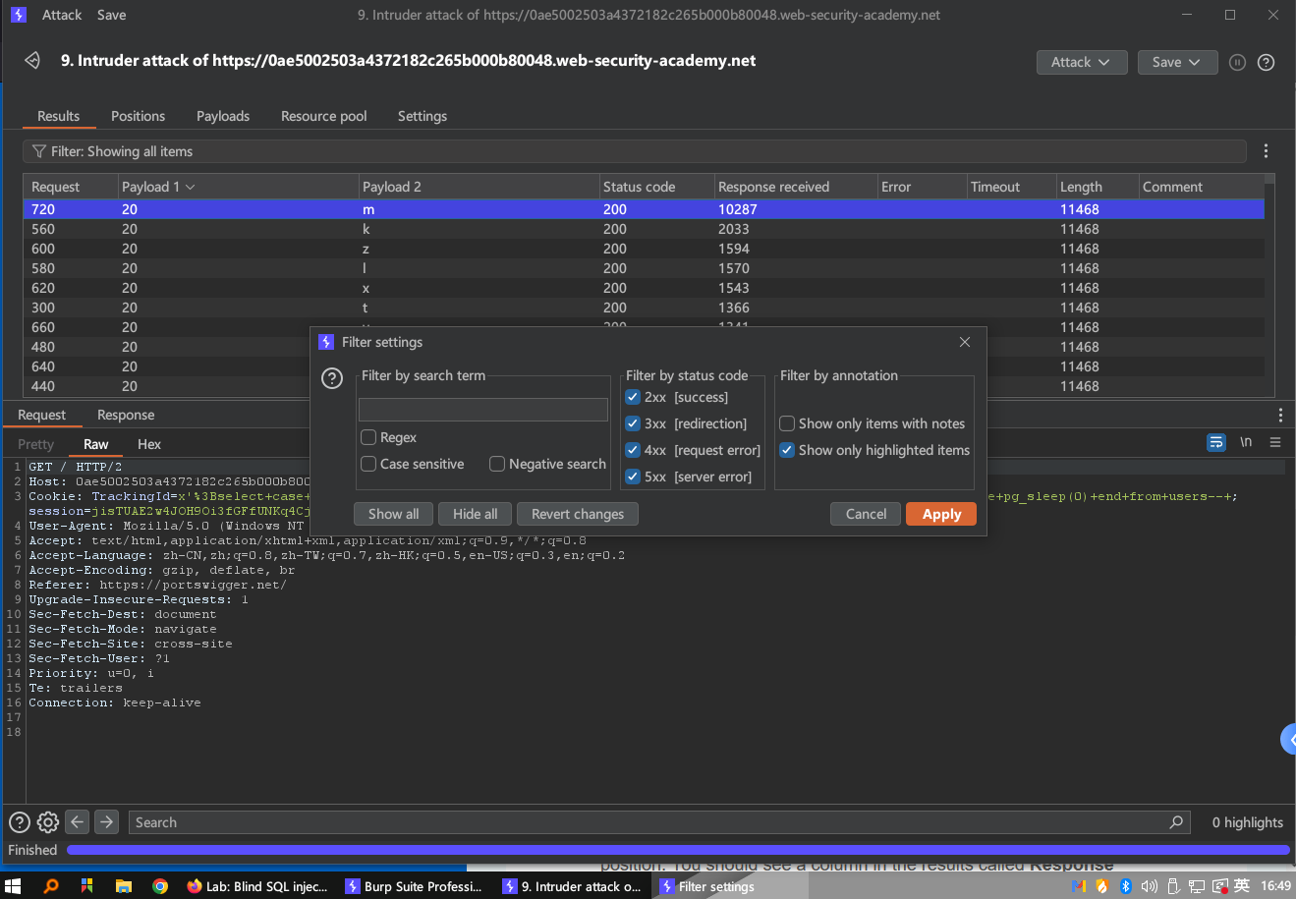Toggle show non-printable chars \n icon
Image resolution: width=1296 pixels, height=899 pixels.
coord(1246,442)
